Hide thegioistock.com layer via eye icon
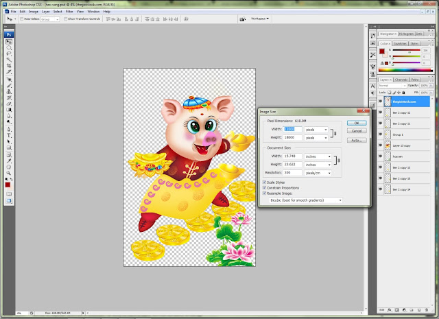This screenshot has height=319, width=439. point(381,102)
